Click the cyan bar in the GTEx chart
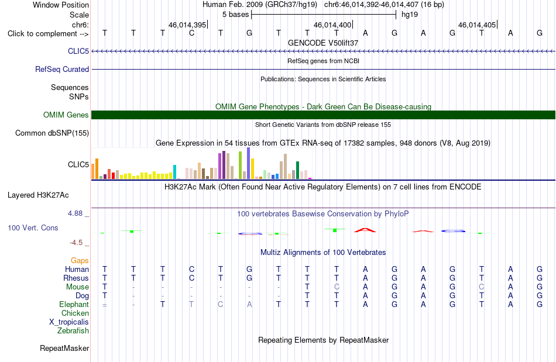This screenshot has width=556, height=362. tap(174, 172)
